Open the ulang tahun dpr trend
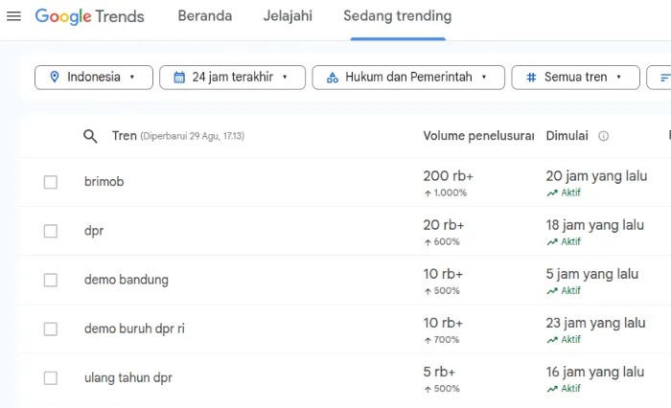Screen dimensions: 671x408 pos(127,378)
